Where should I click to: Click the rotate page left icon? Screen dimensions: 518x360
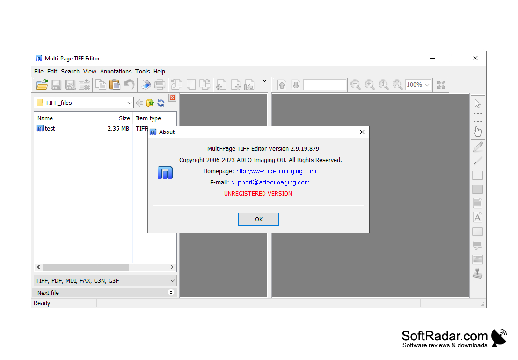coord(176,85)
